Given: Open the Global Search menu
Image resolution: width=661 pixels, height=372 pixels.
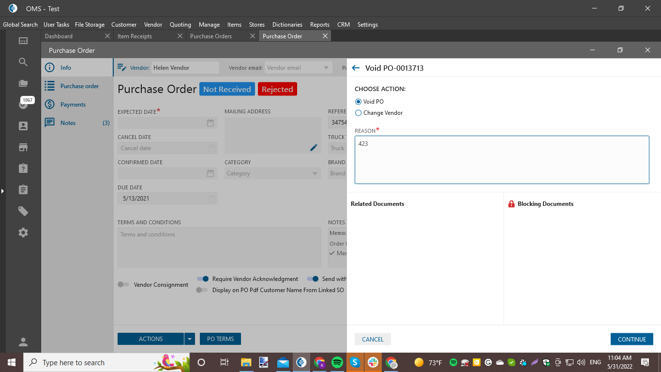Looking at the screenshot, I should (x=20, y=24).
